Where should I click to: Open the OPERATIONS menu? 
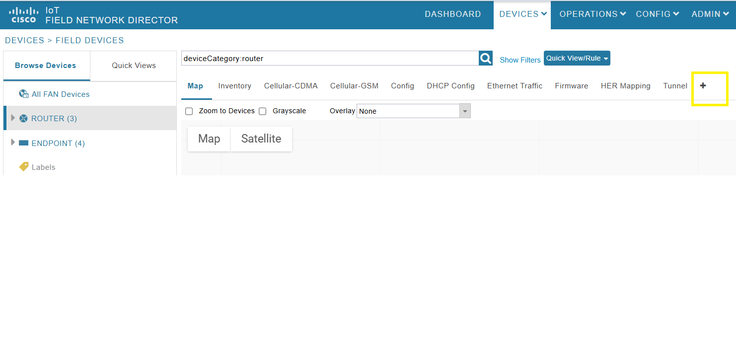(592, 14)
